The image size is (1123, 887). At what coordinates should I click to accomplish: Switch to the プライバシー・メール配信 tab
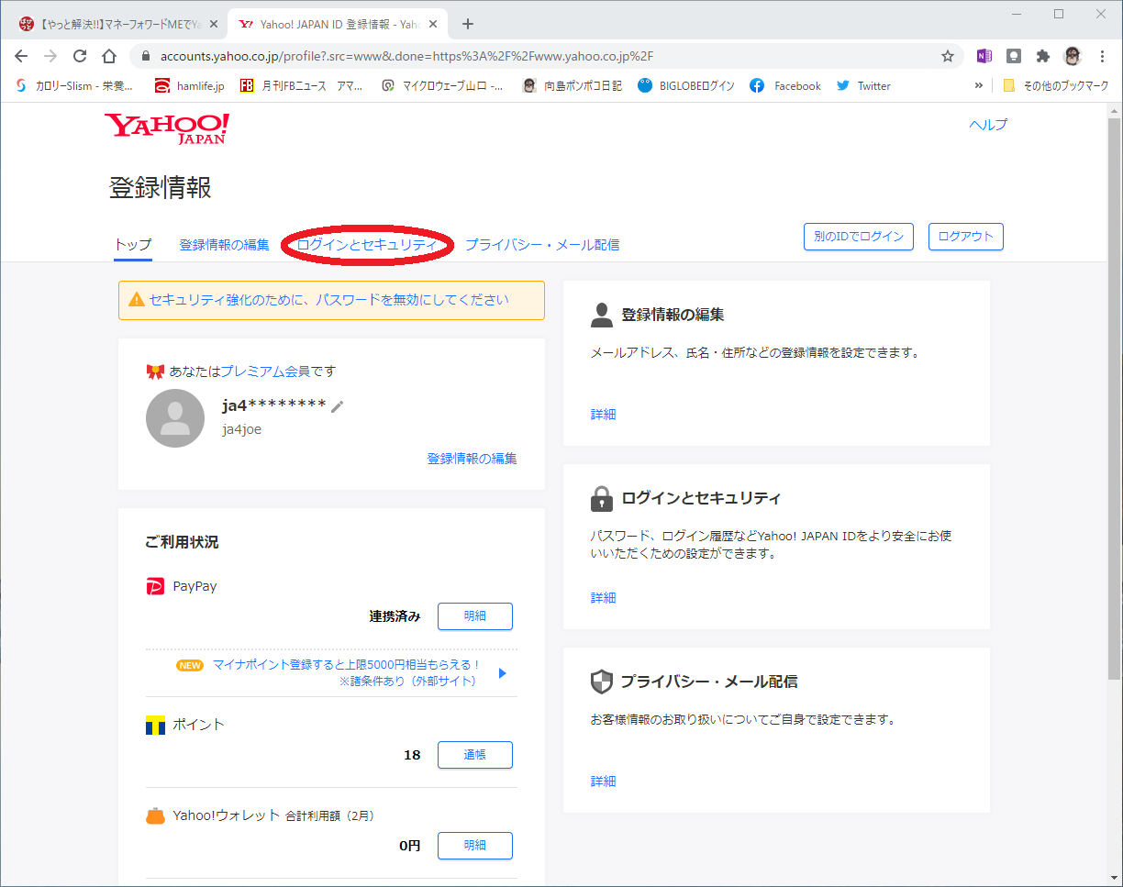tap(542, 245)
